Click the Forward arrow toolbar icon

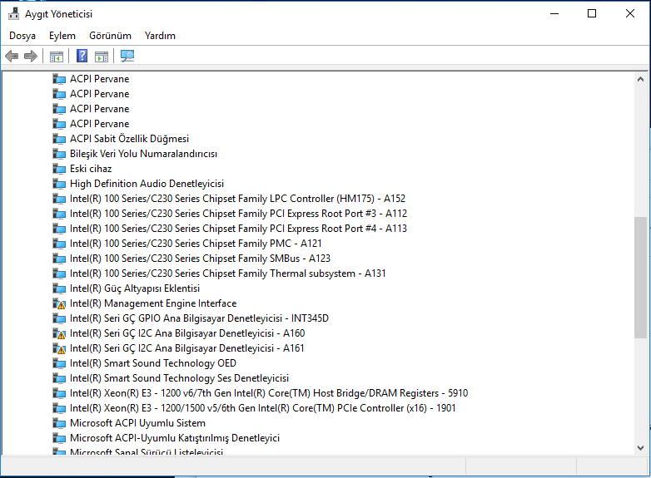[x=31, y=56]
